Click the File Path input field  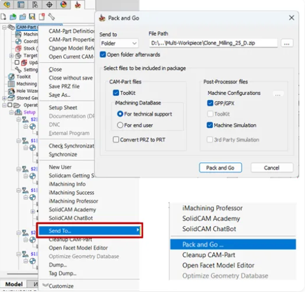213,43
